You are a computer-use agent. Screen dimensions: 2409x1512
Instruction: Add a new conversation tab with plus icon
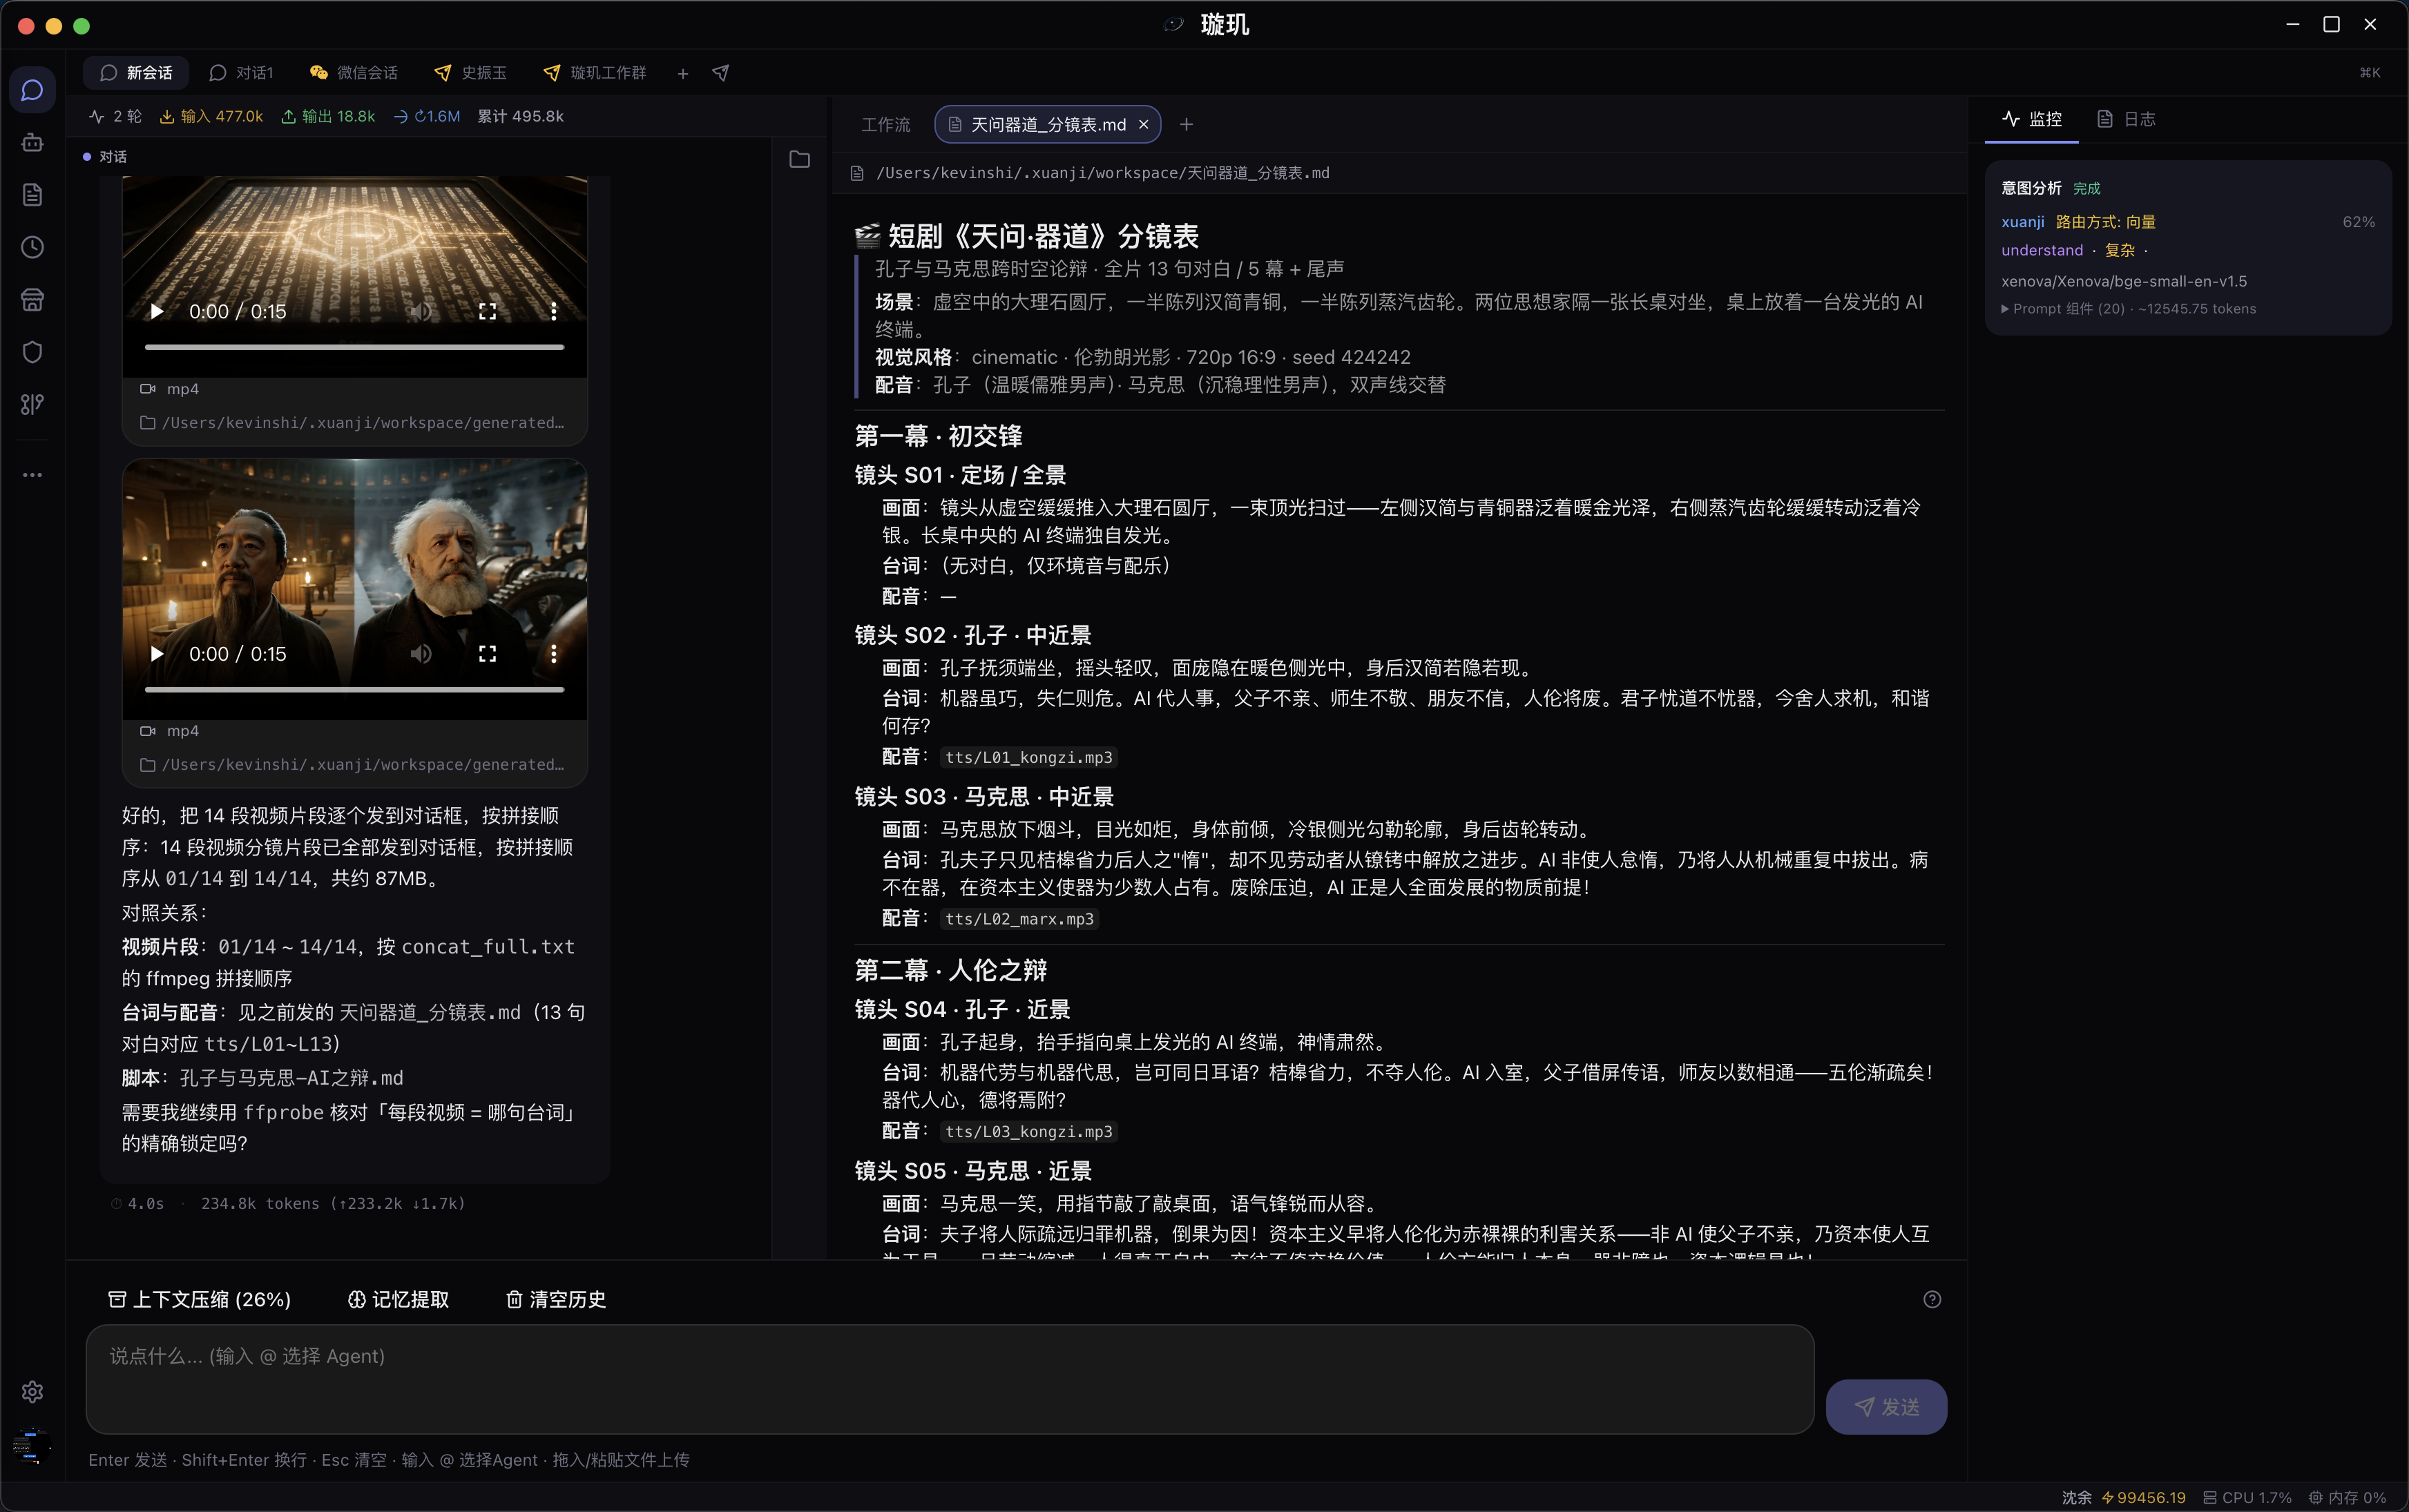click(682, 73)
